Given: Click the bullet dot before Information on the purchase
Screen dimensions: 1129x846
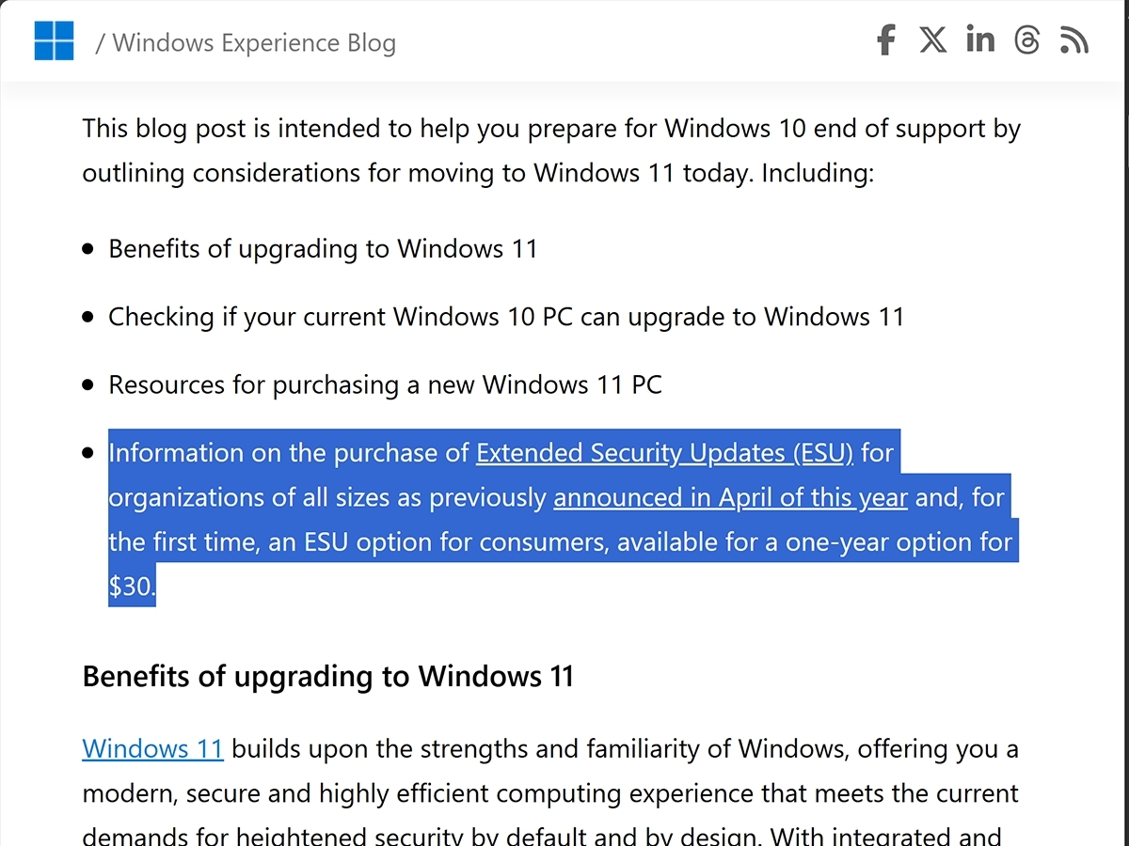Looking at the screenshot, I should pos(88,453).
